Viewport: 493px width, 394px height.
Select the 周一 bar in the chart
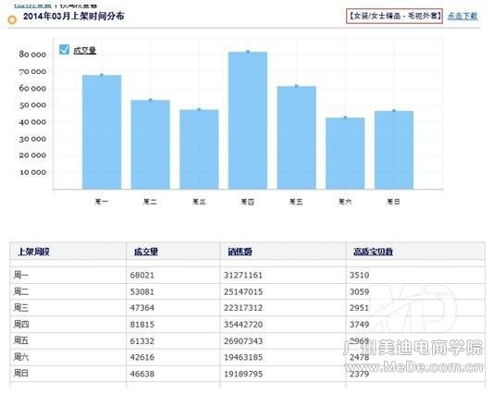coord(102,132)
